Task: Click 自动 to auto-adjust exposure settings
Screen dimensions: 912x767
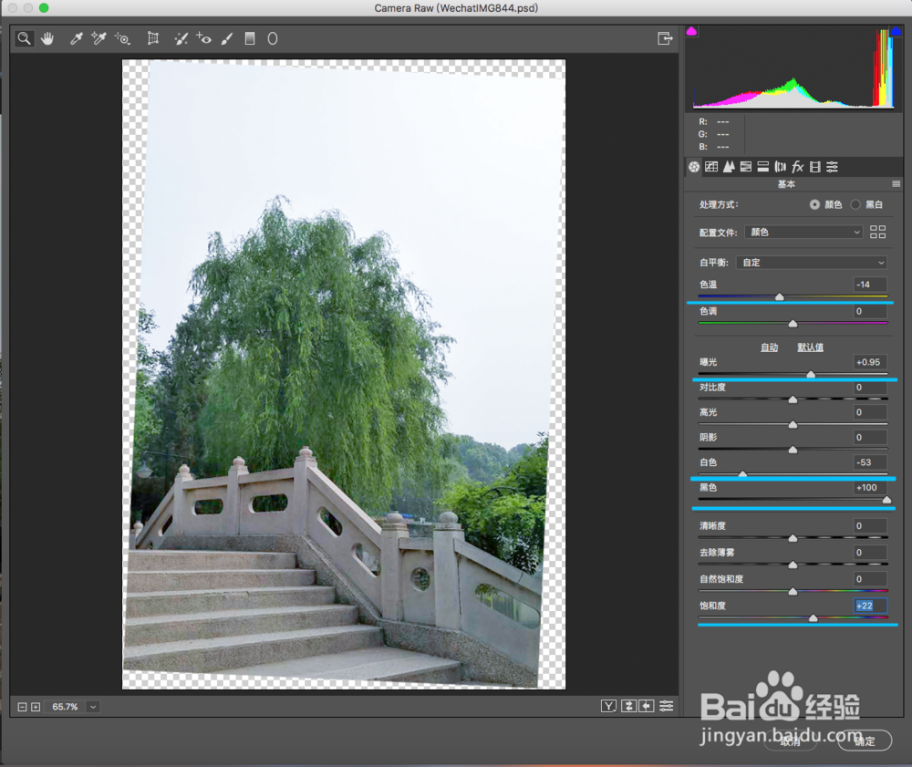Action: (x=771, y=347)
